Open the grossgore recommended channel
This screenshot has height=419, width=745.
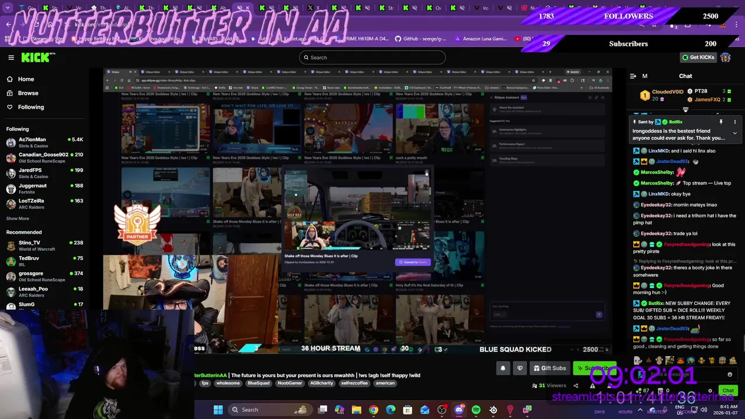45,276
